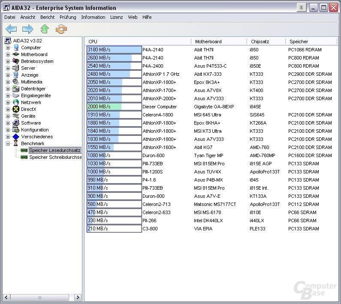Viewport: 341px width, 304px height.
Task: Select the AthlonXP 1.7 GHz row
Action: [211, 74]
